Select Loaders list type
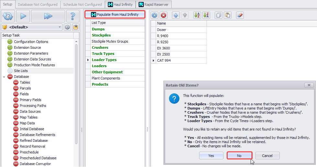Image resolution: width=317 pixels, height=167 pixels. (118, 66)
